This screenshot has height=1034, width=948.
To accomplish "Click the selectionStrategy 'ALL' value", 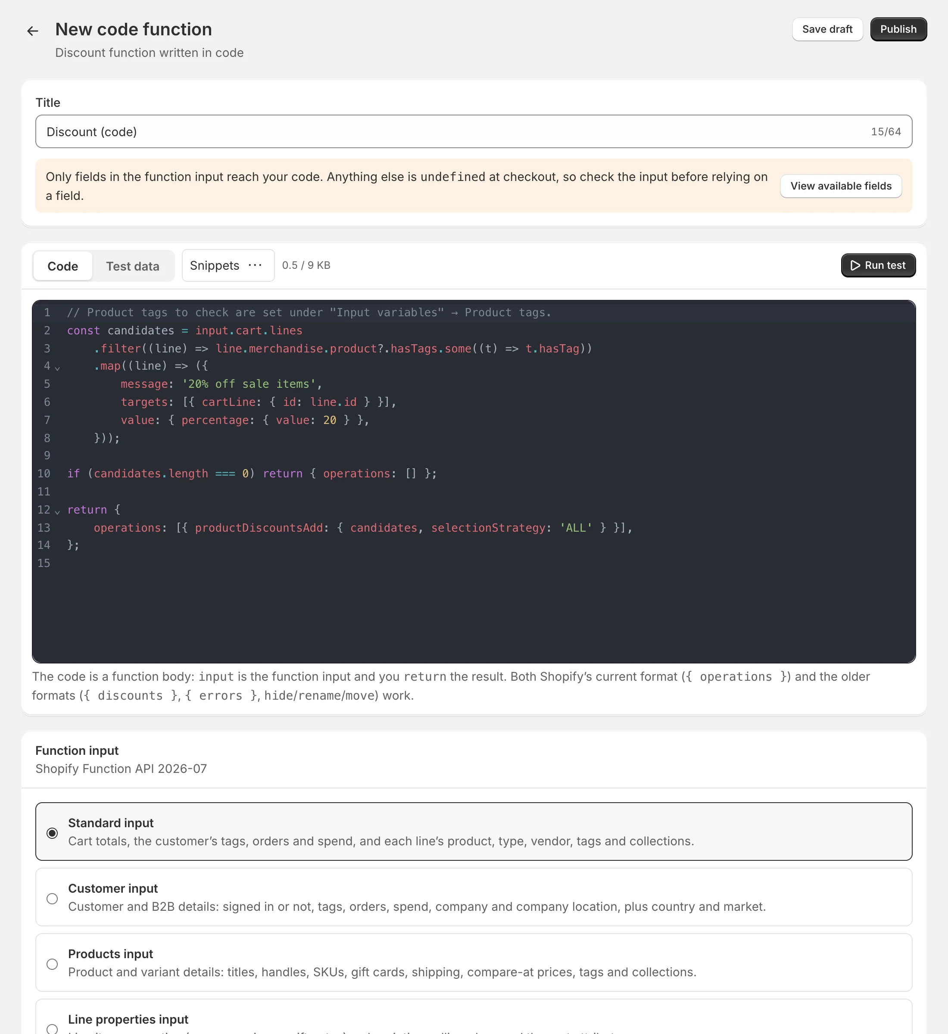I will pos(576,527).
